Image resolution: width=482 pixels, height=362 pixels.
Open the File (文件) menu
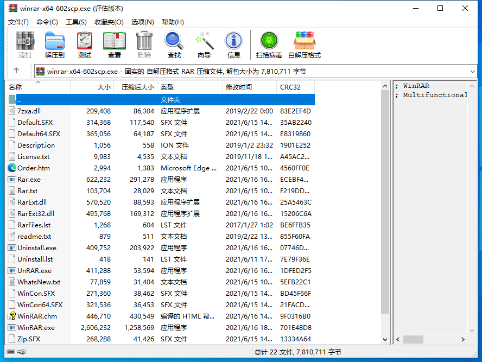tap(18, 22)
